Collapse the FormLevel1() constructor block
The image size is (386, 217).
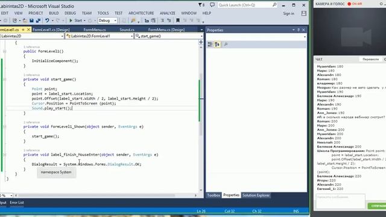click(4, 51)
